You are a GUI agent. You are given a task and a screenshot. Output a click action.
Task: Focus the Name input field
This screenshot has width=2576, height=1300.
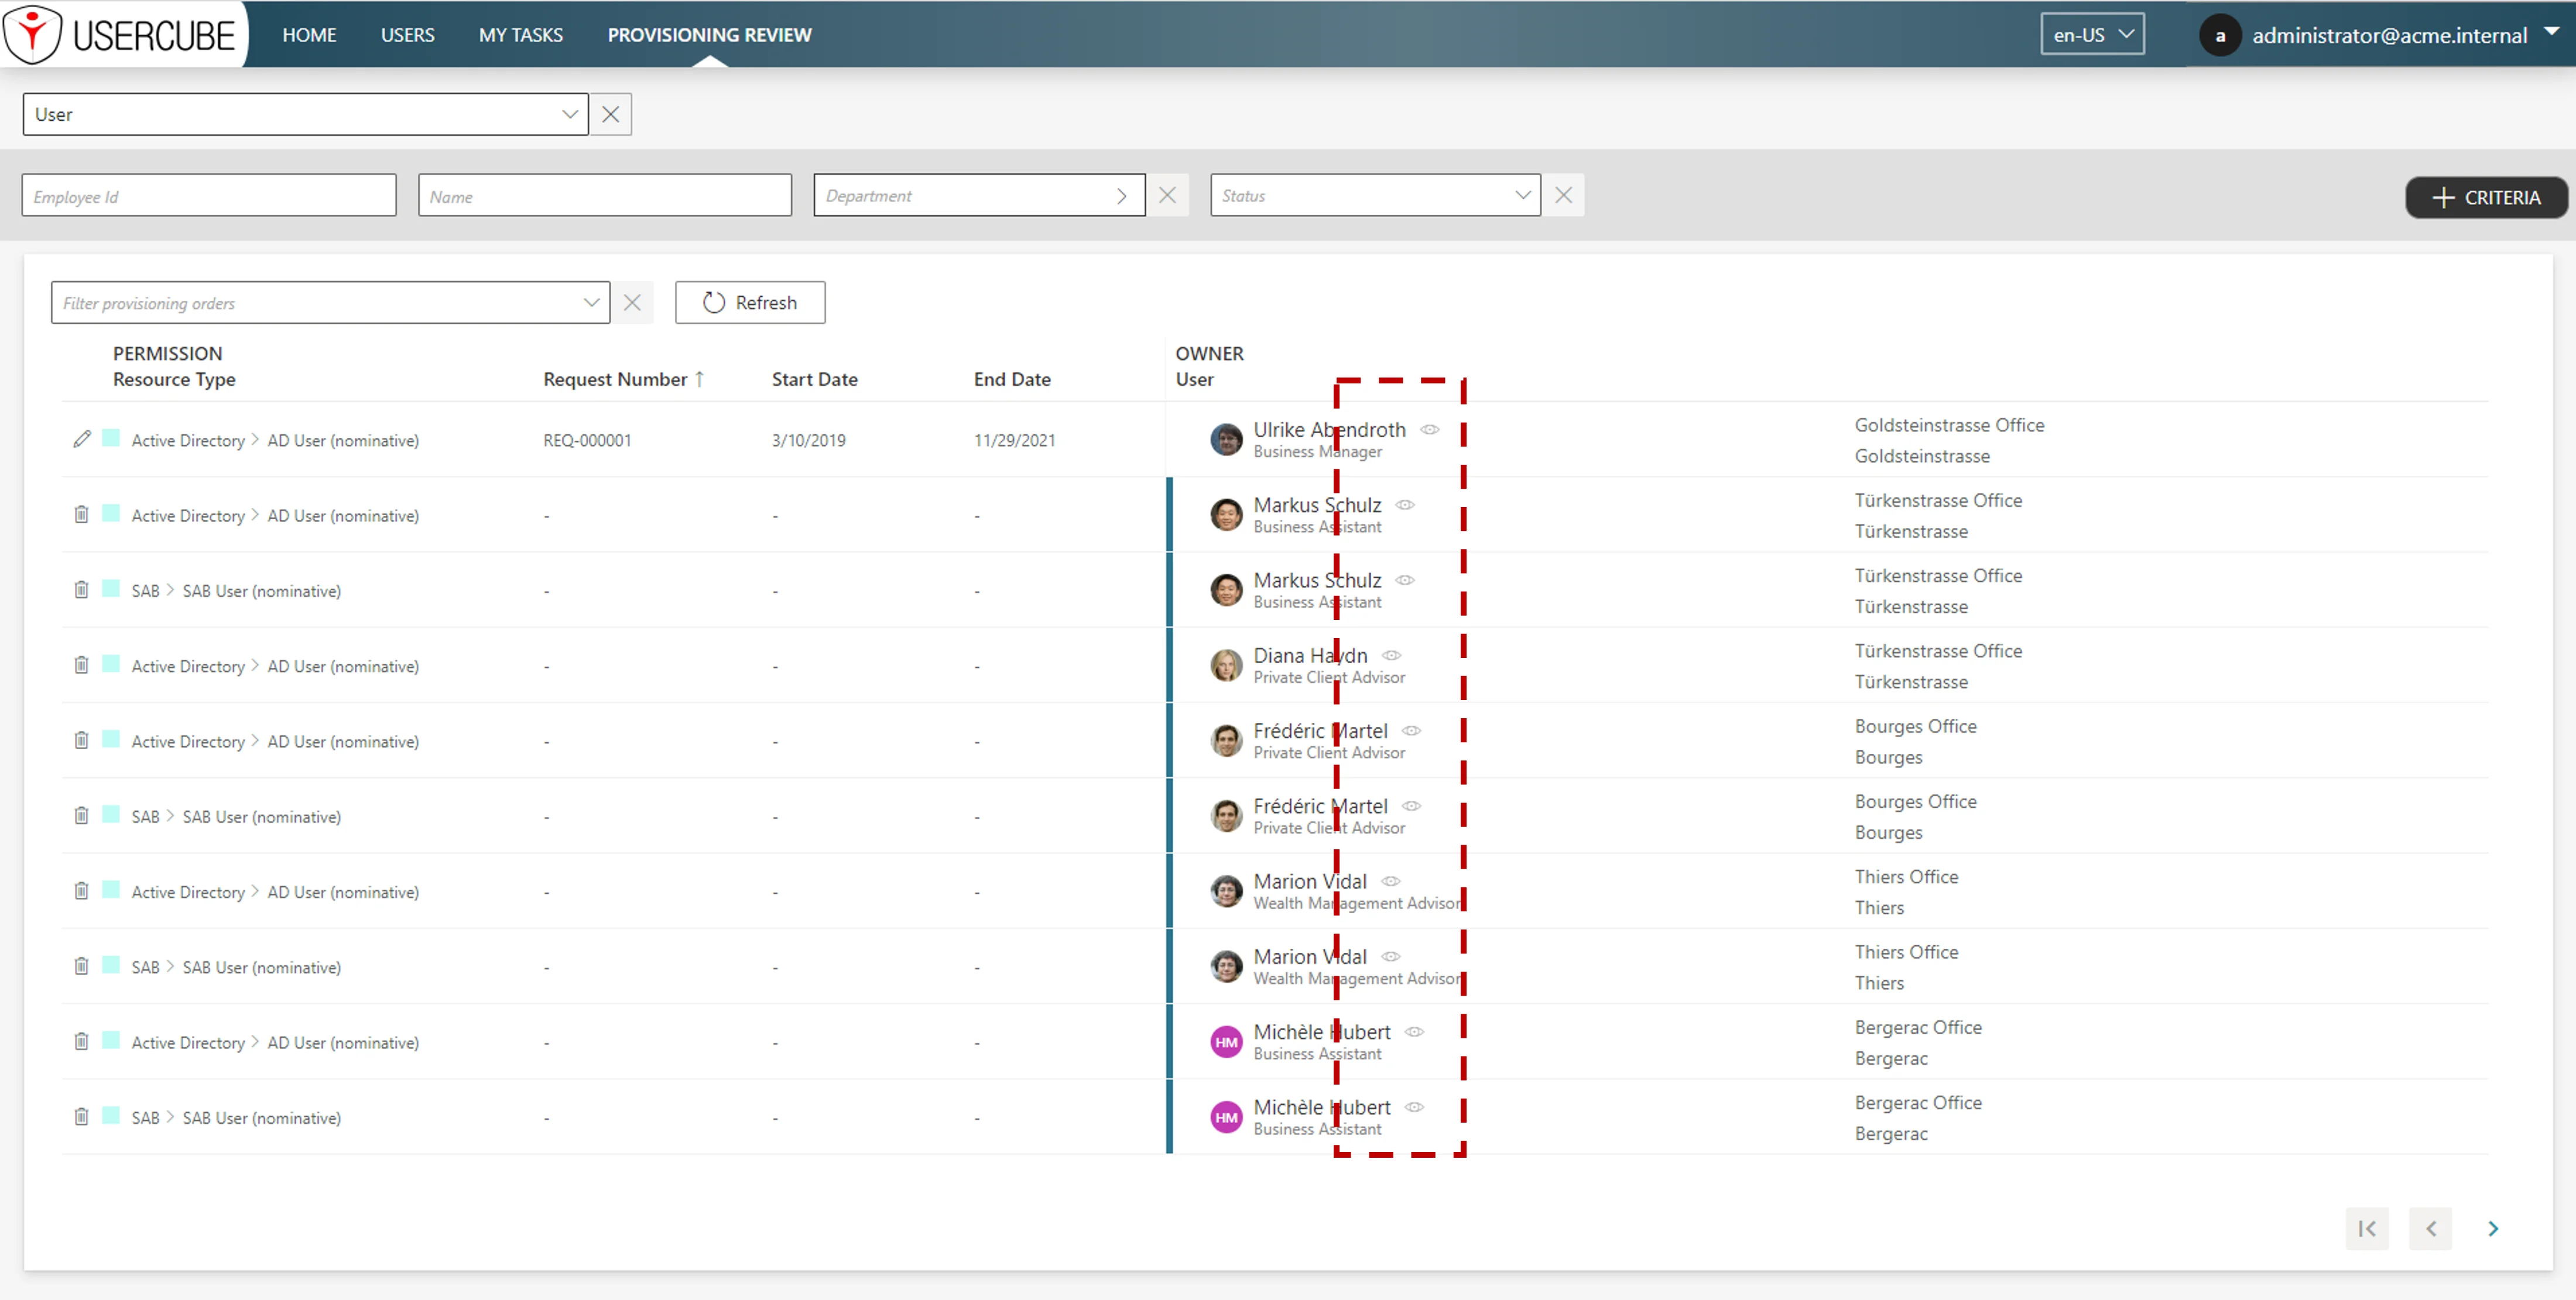coord(605,195)
